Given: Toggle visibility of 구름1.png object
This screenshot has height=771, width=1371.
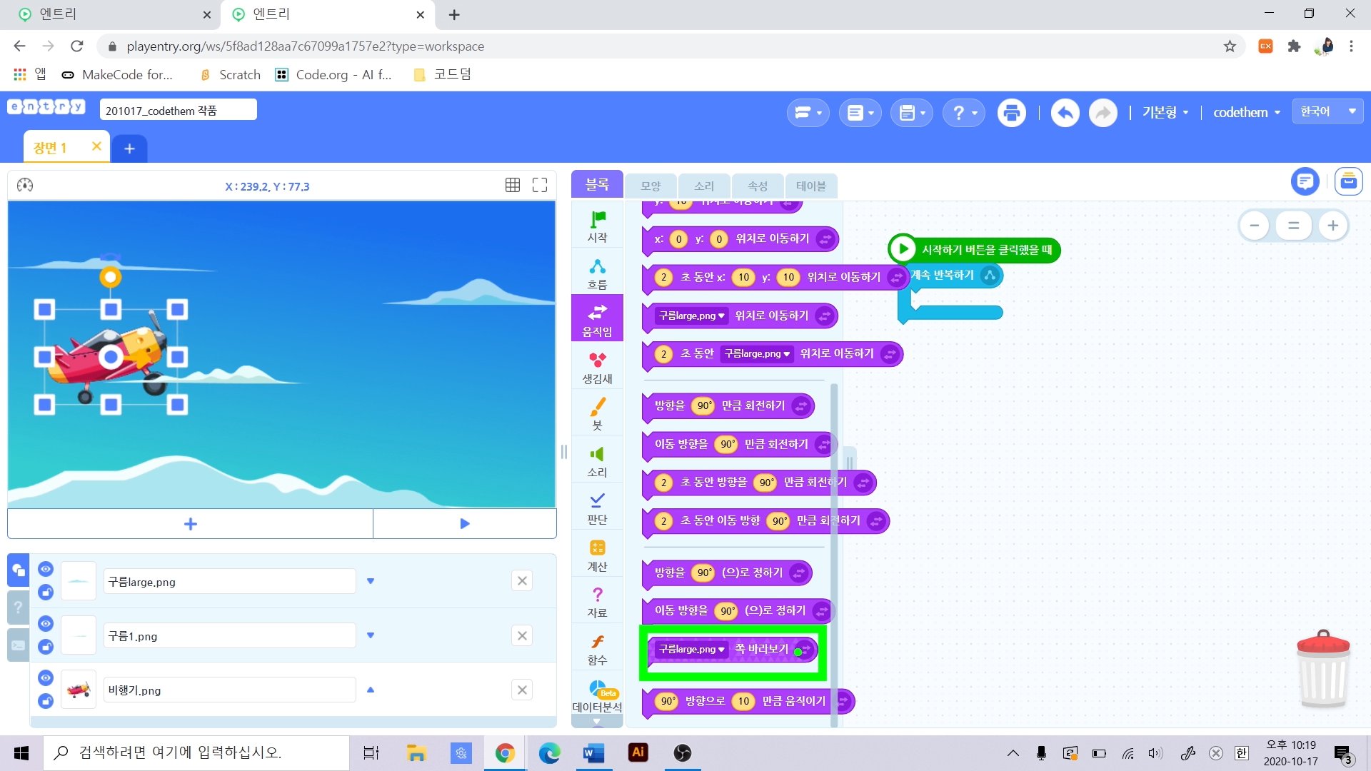Looking at the screenshot, I should click(x=46, y=623).
